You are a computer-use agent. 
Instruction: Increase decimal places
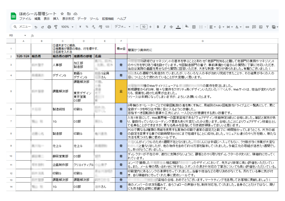click(x=100, y=27)
